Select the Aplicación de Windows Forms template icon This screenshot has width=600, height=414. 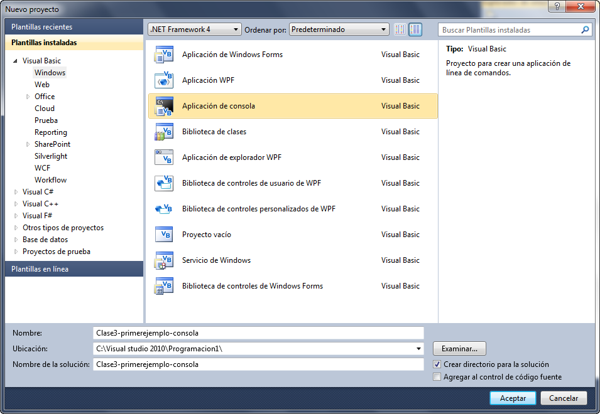(163, 55)
